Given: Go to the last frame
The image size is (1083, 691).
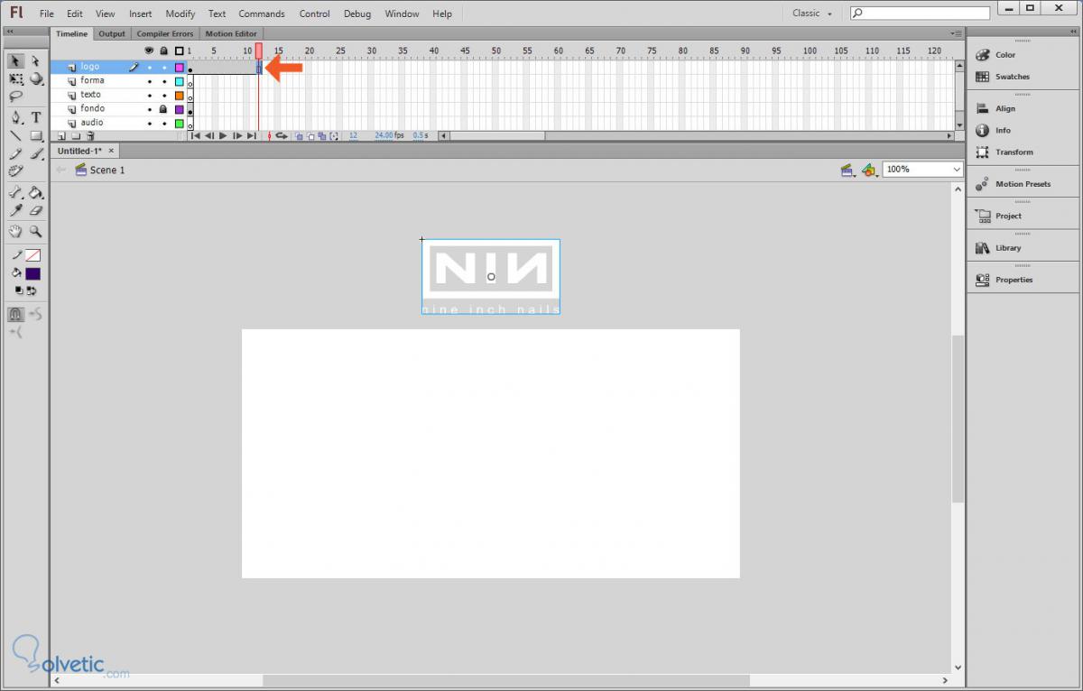Looking at the screenshot, I should (x=252, y=136).
